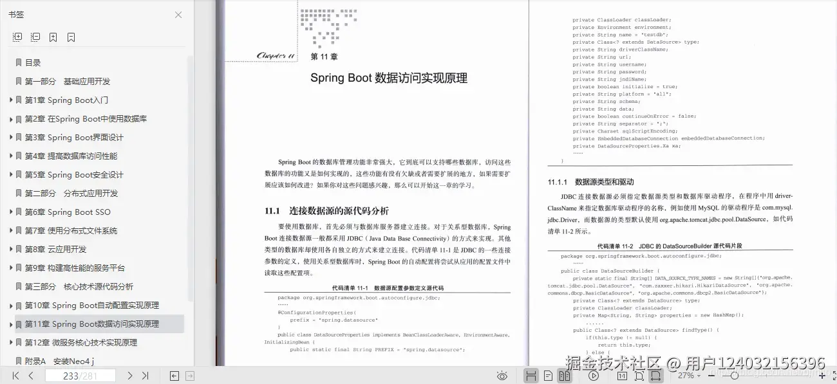Image resolution: width=837 pixels, height=384 pixels.
Task: Open bookmark 第二部分 分布式应用开发
Action: tap(71, 193)
